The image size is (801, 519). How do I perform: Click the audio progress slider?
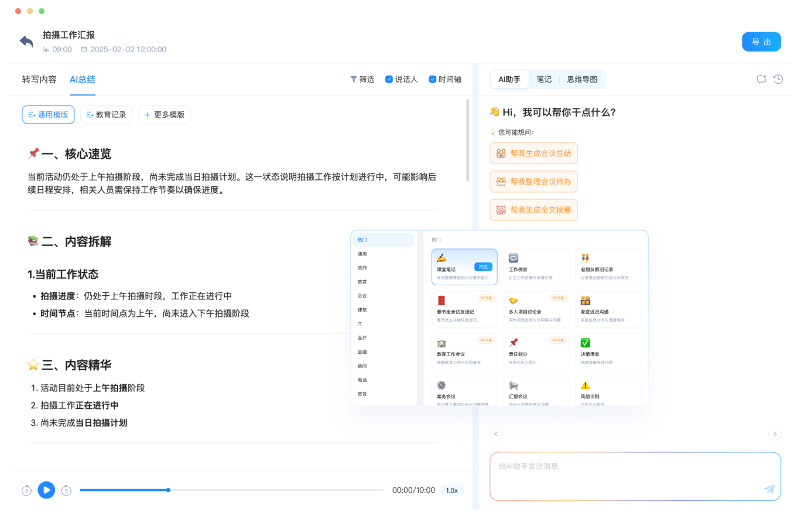(x=231, y=490)
